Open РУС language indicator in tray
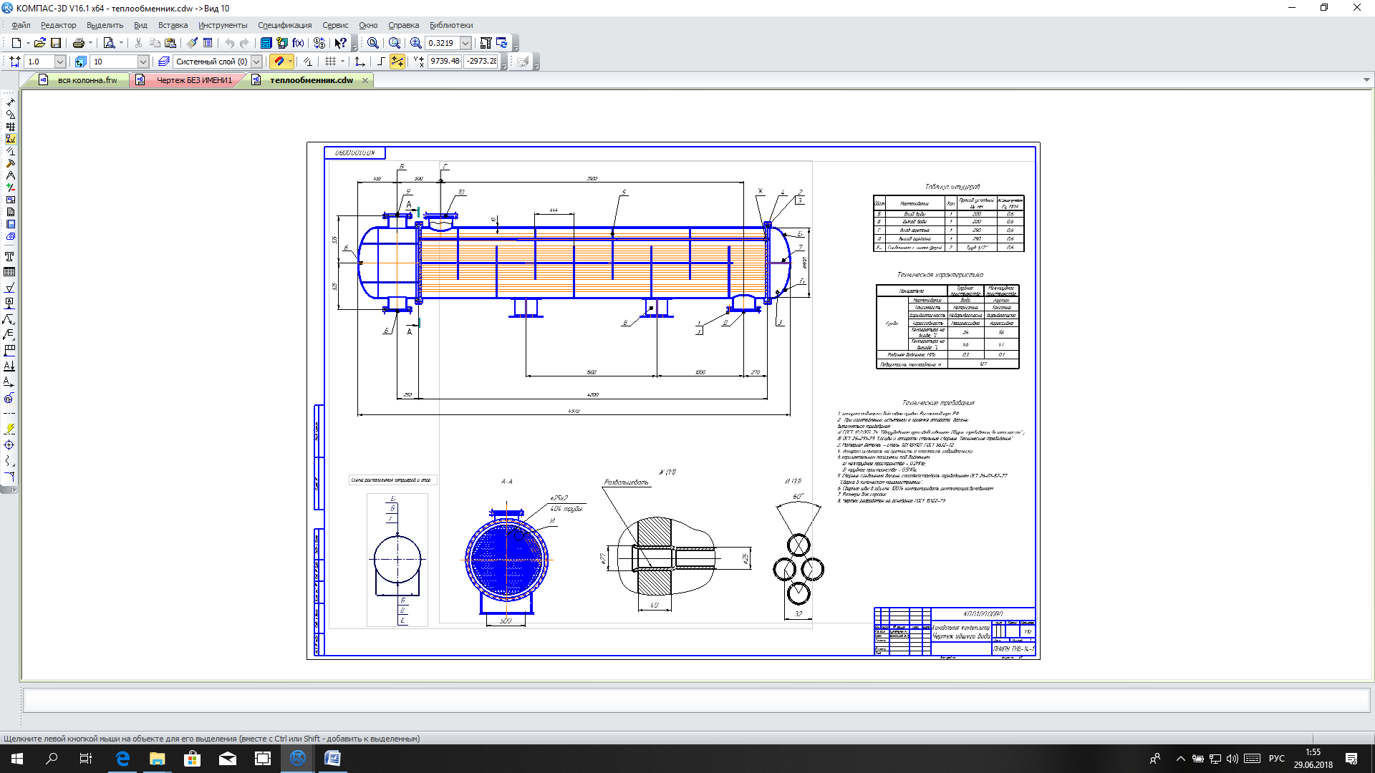 pyautogui.click(x=1277, y=759)
